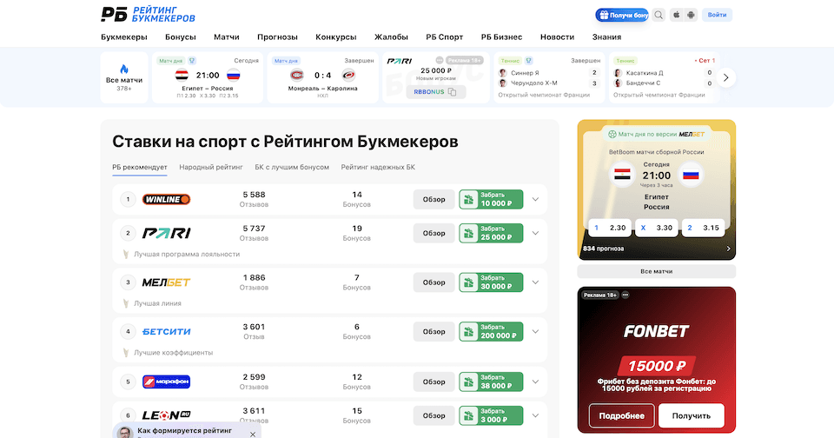Open the Конкурсы menu
The height and width of the screenshot is (438, 834).
click(x=335, y=37)
